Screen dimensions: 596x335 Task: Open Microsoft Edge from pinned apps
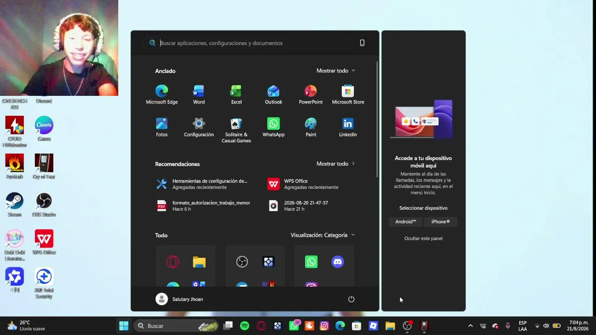[x=162, y=94]
